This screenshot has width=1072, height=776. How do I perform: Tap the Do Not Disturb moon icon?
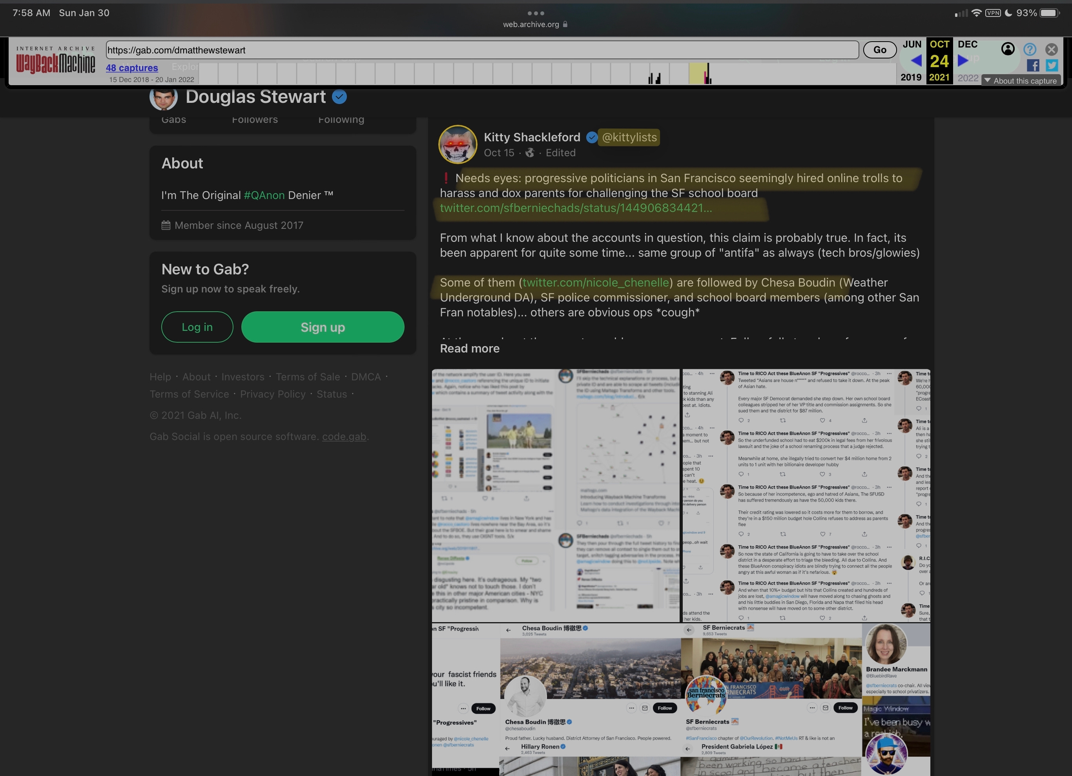1008,13
